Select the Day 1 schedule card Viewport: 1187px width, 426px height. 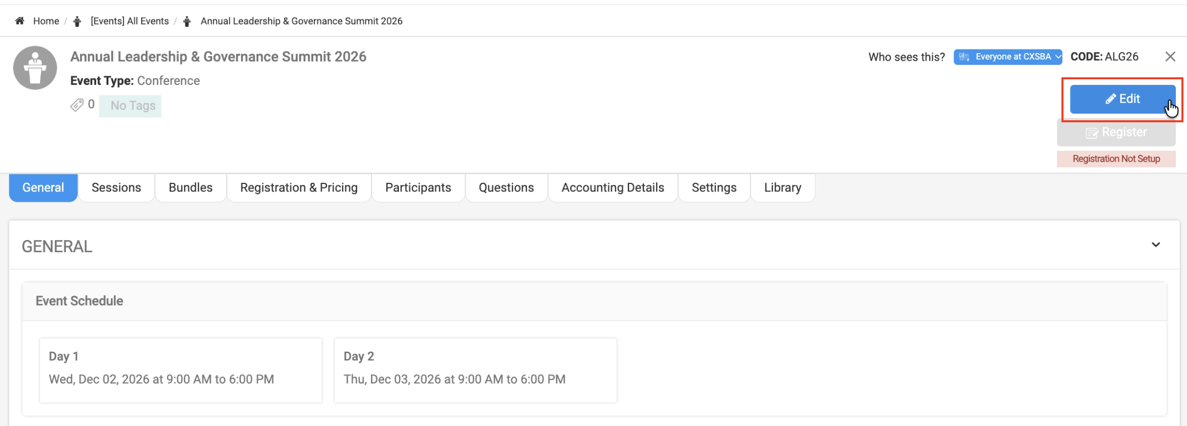pos(181,370)
